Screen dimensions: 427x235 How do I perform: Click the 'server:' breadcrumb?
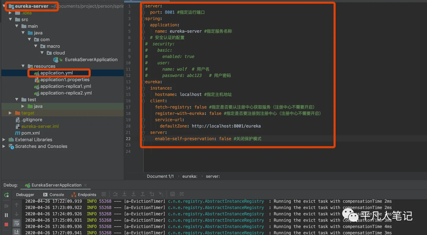click(213, 176)
